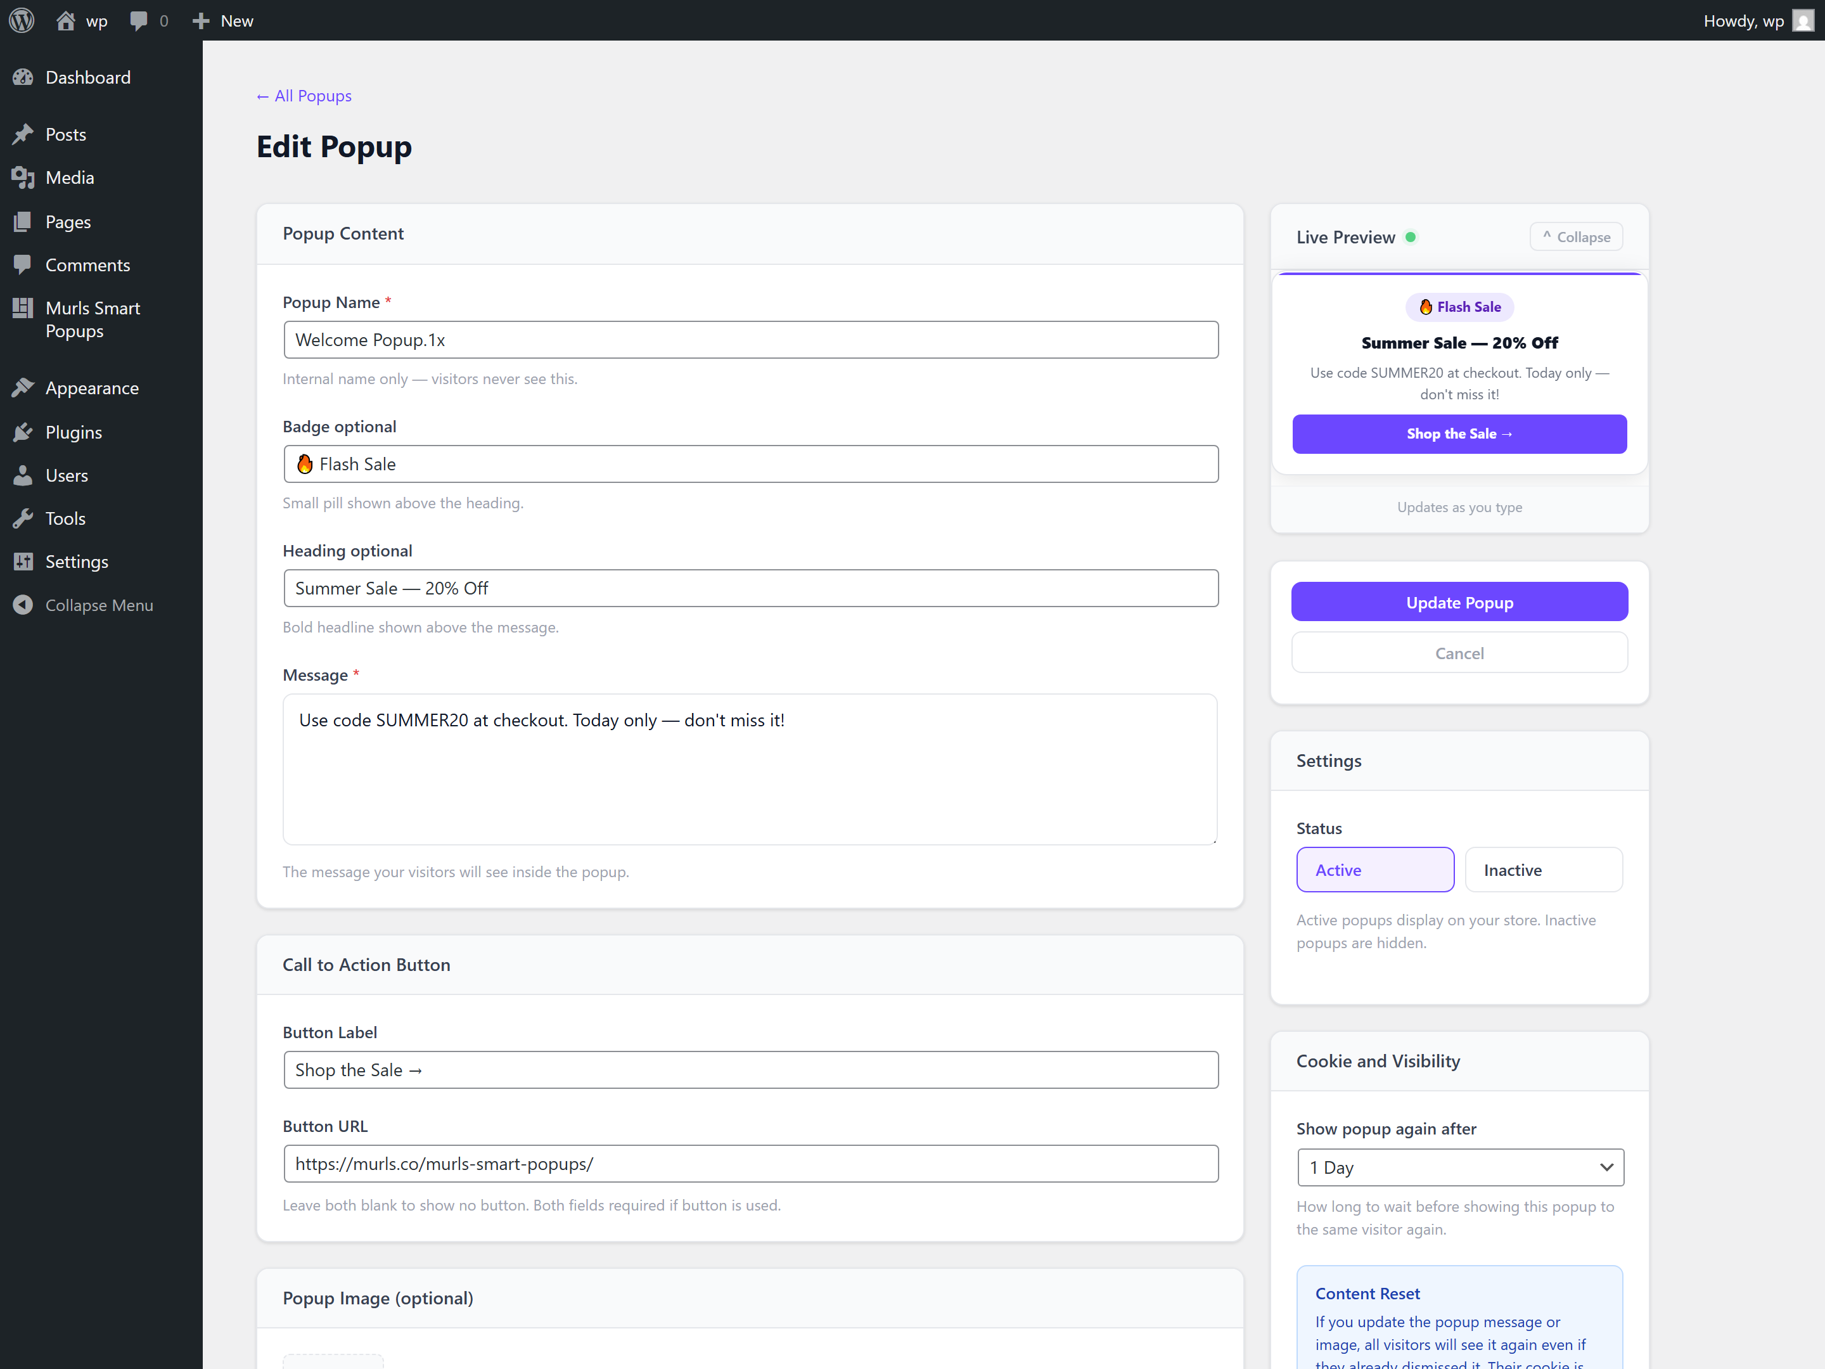
Task: Return to All Popups list
Action: pyautogui.click(x=304, y=95)
